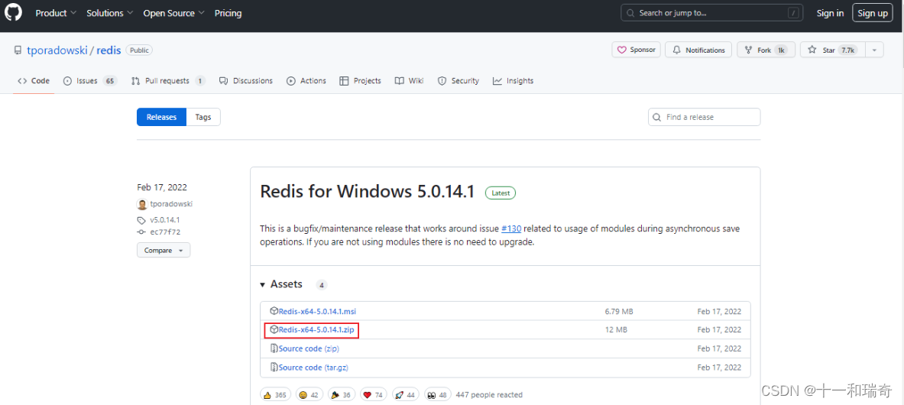
Task: Open the Compare dropdown
Action: tap(164, 251)
